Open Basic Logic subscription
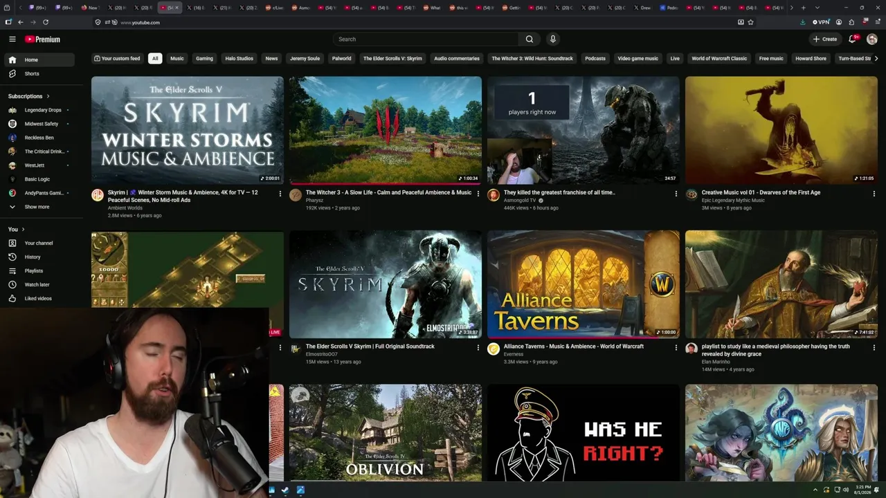886x498 pixels. pyautogui.click(x=40, y=179)
